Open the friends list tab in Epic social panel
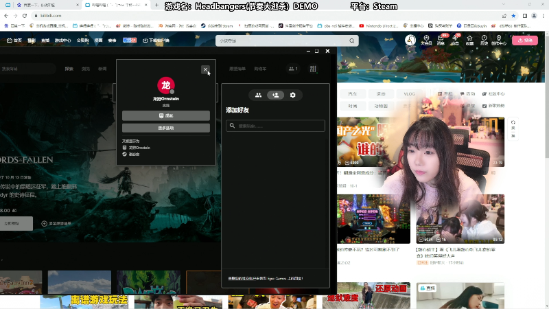549x309 pixels. pyautogui.click(x=258, y=95)
